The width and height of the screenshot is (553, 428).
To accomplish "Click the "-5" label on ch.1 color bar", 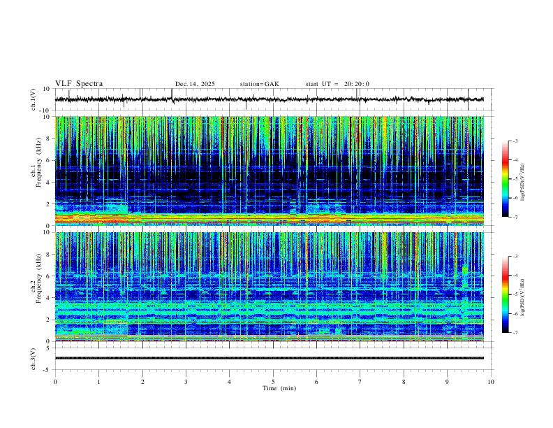I will pos(515,179).
